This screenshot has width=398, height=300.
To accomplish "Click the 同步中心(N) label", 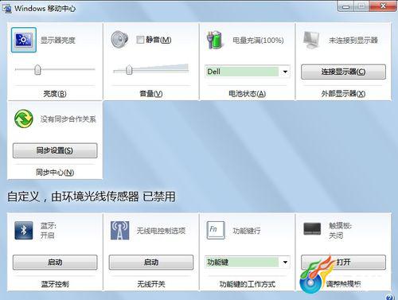I will [x=55, y=173].
